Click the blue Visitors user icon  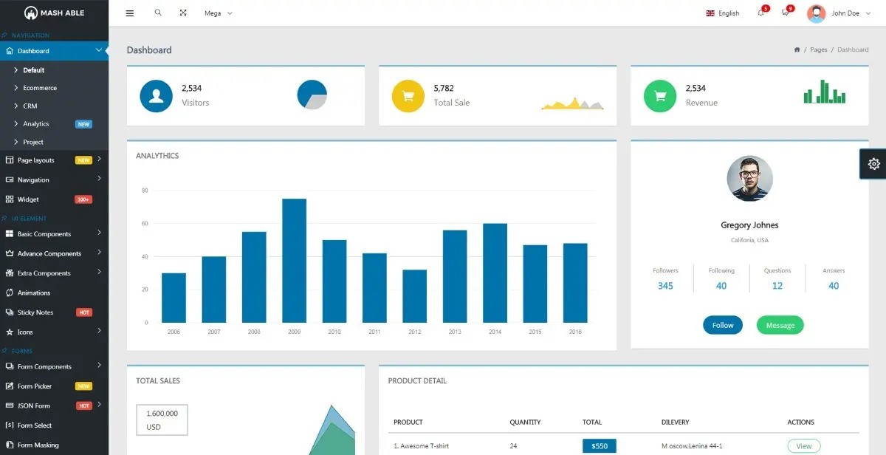point(156,96)
